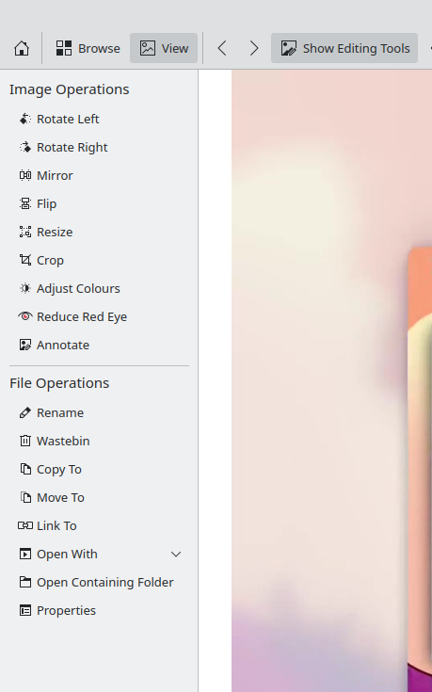Go to previous image arrow
This screenshot has height=692, width=432.
[222, 48]
